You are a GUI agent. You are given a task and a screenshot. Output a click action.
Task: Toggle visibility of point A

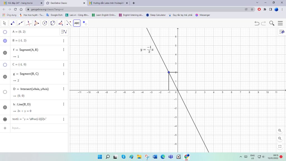(5, 32)
